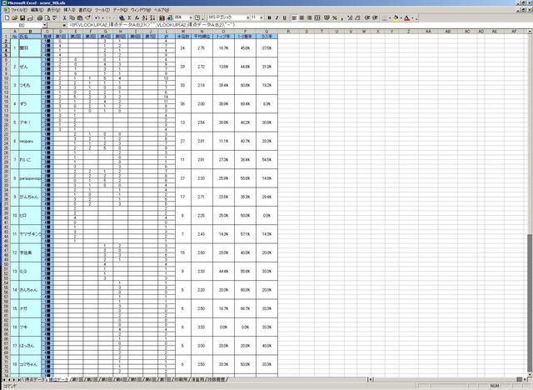Toggle underline formatting with the U button
The width and height of the screenshot is (533, 390).
point(282,17)
